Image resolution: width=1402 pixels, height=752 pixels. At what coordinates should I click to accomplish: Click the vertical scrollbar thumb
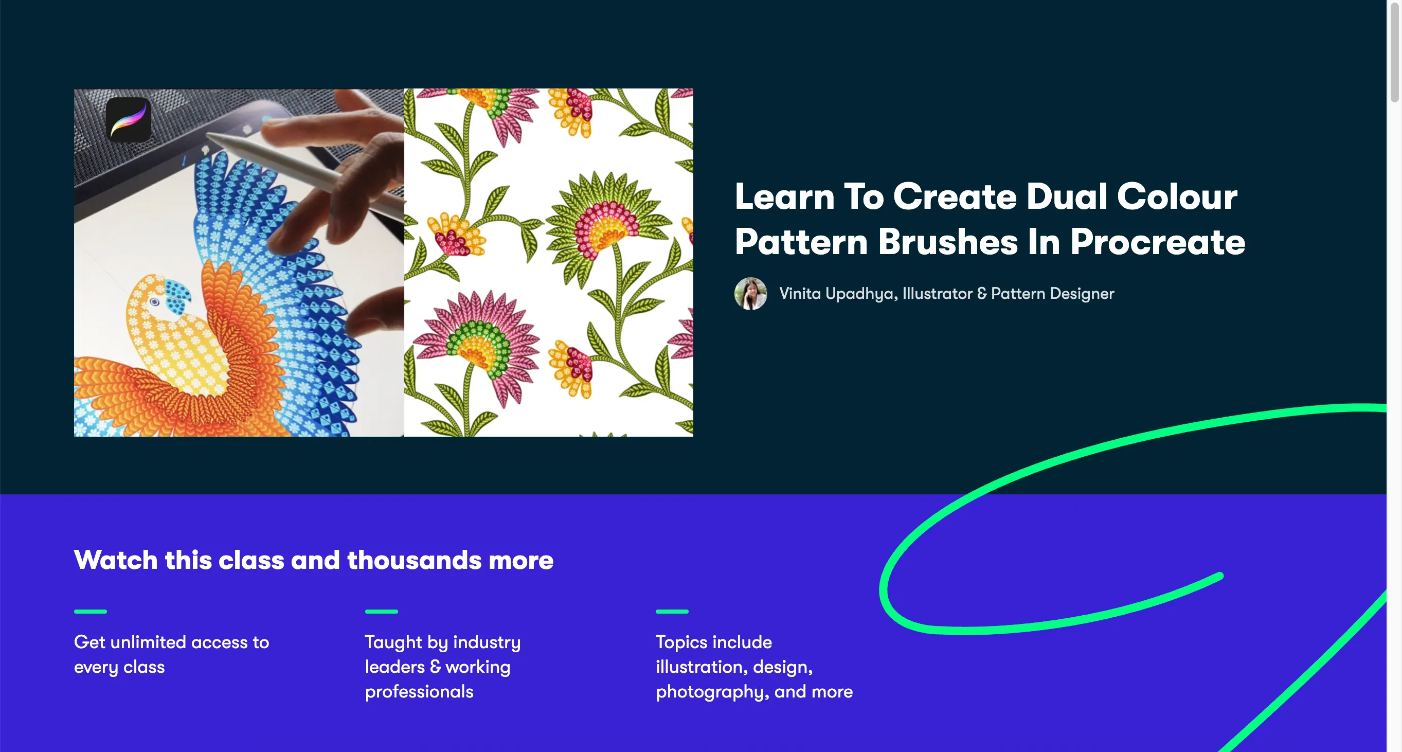click(x=1394, y=51)
